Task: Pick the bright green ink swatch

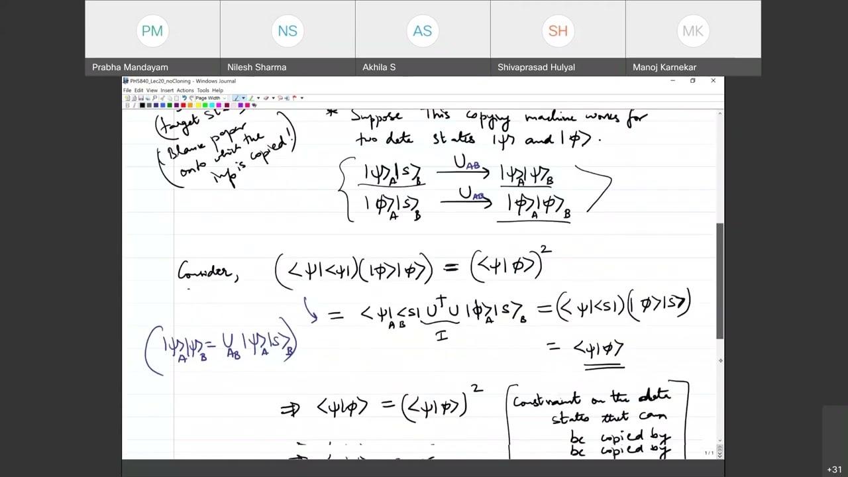Action: [x=205, y=105]
